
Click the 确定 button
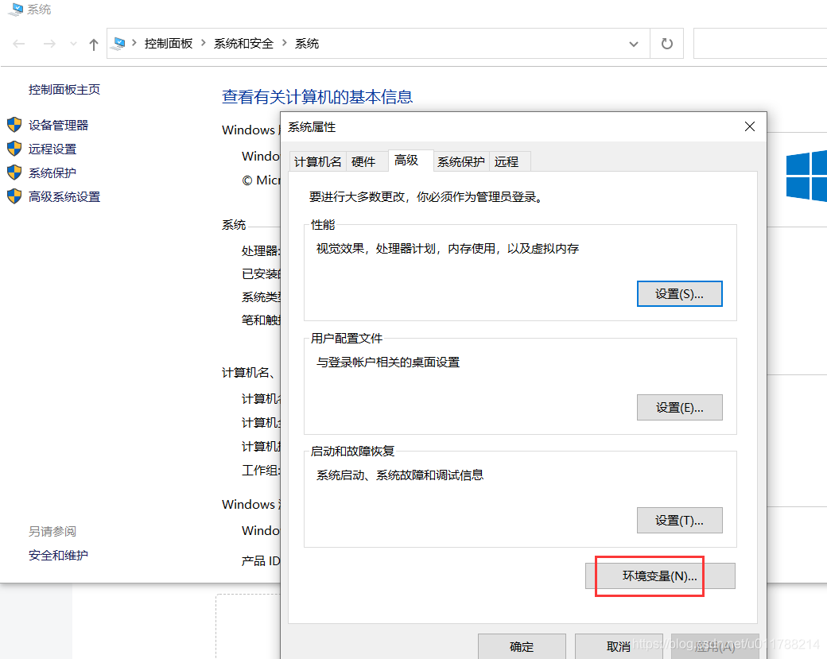coord(522,646)
